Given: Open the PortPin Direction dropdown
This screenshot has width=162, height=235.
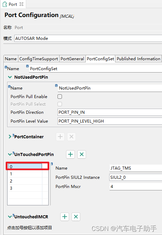Looking at the screenshot, I should point(110,112).
